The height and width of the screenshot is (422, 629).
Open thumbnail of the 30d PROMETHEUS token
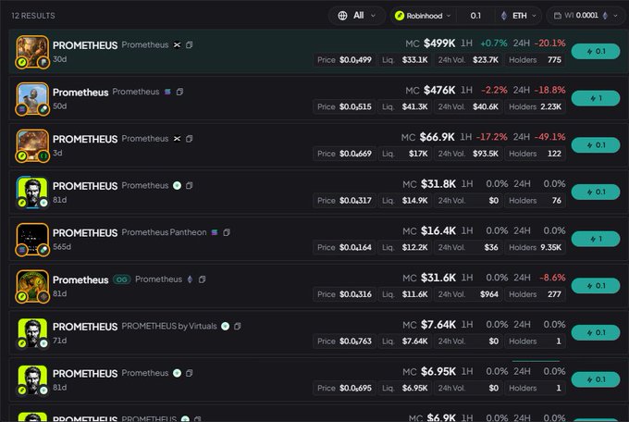[x=32, y=52]
